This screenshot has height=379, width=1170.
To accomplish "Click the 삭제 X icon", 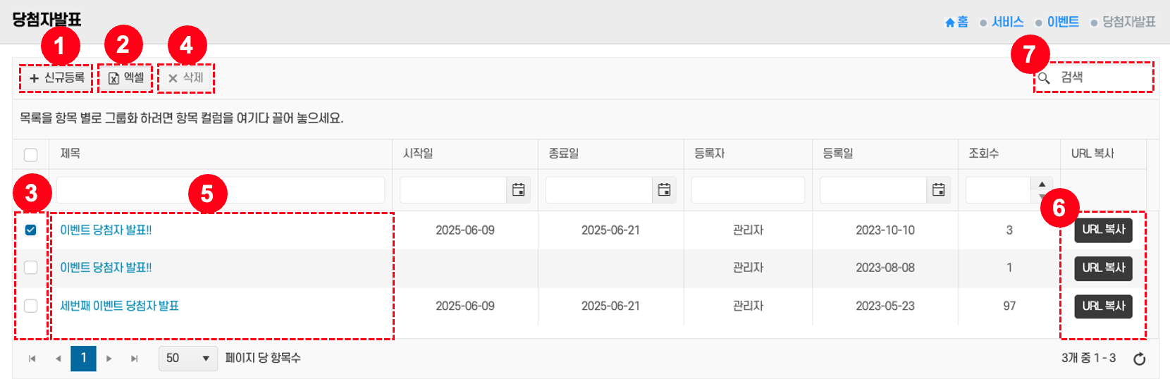I will (173, 78).
